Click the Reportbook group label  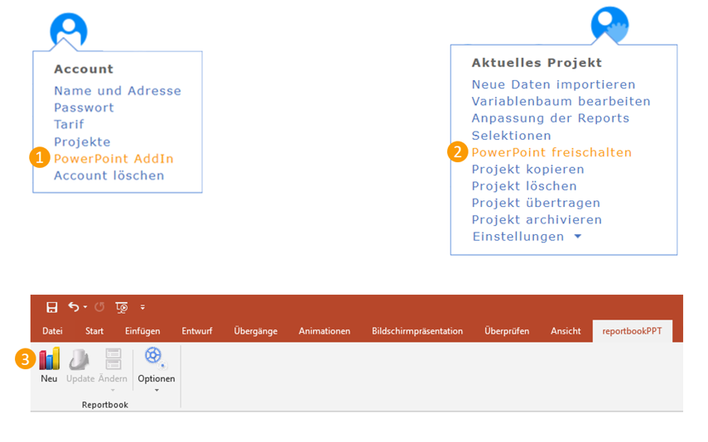pyautogui.click(x=105, y=405)
